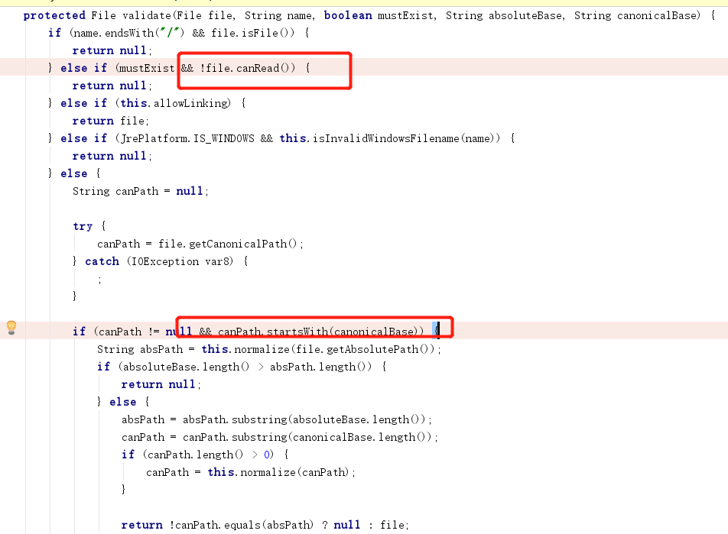Screen dimensions: 728x534
Task: Click the try keyword
Action: pyautogui.click(x=82, y=225)
